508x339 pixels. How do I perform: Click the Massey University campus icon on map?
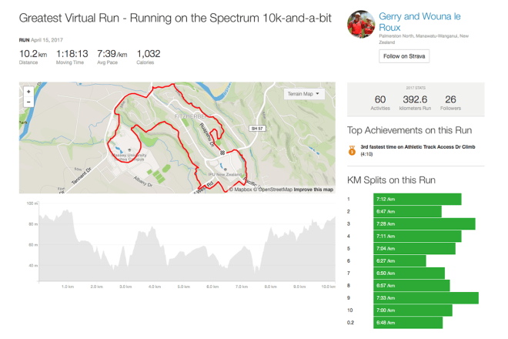tap(129, 148)
